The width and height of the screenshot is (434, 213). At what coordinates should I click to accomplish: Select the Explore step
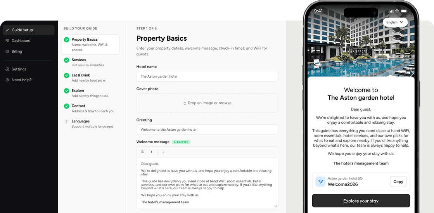[x=91, y=93]
